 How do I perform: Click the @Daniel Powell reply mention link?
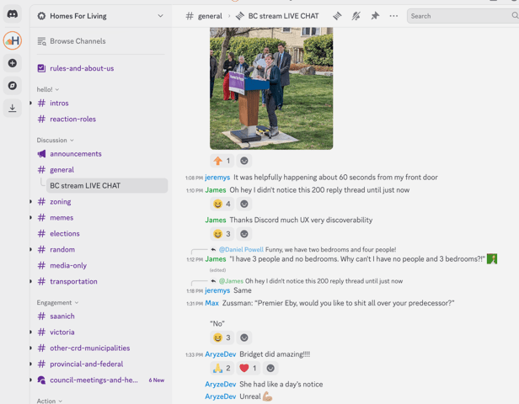coord(241,250)
